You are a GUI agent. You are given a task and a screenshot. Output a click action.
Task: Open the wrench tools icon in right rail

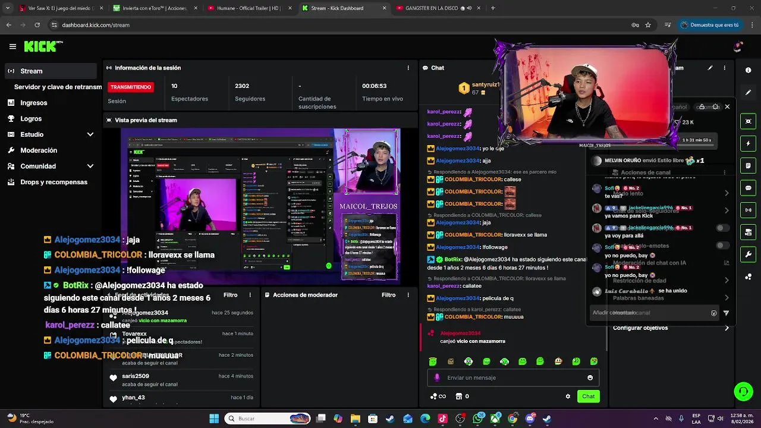point(748,254)
